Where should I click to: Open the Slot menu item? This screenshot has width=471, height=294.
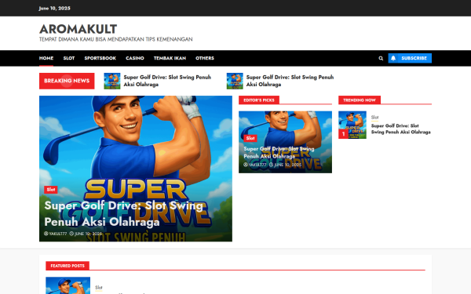point(69,58)
